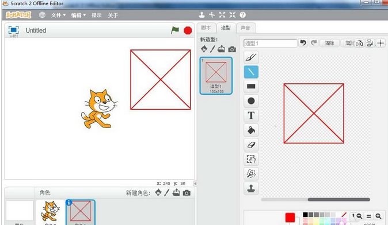Click the language globe icon
The width and height of the screenshot is (388, 225).
[x=42, y=15]
